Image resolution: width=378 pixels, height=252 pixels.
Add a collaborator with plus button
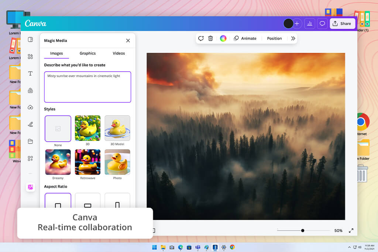pos(297,24)
